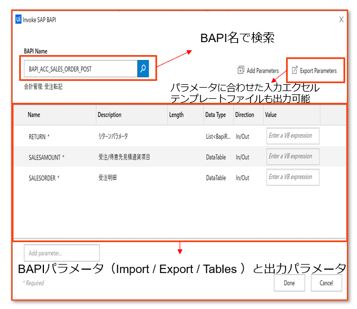
Task: Click the 受注明細 description cell
Action: coord(108,178)
